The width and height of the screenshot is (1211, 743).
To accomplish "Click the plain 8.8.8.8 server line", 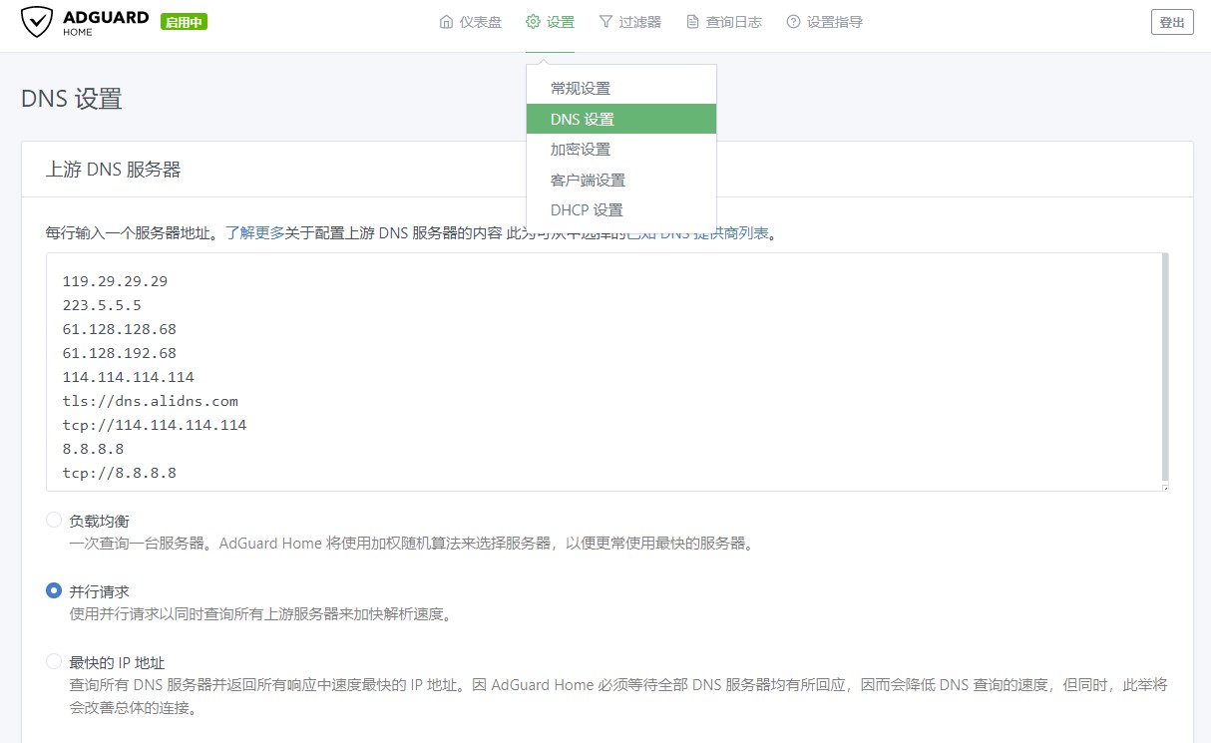I will click(x=93, y=449).
